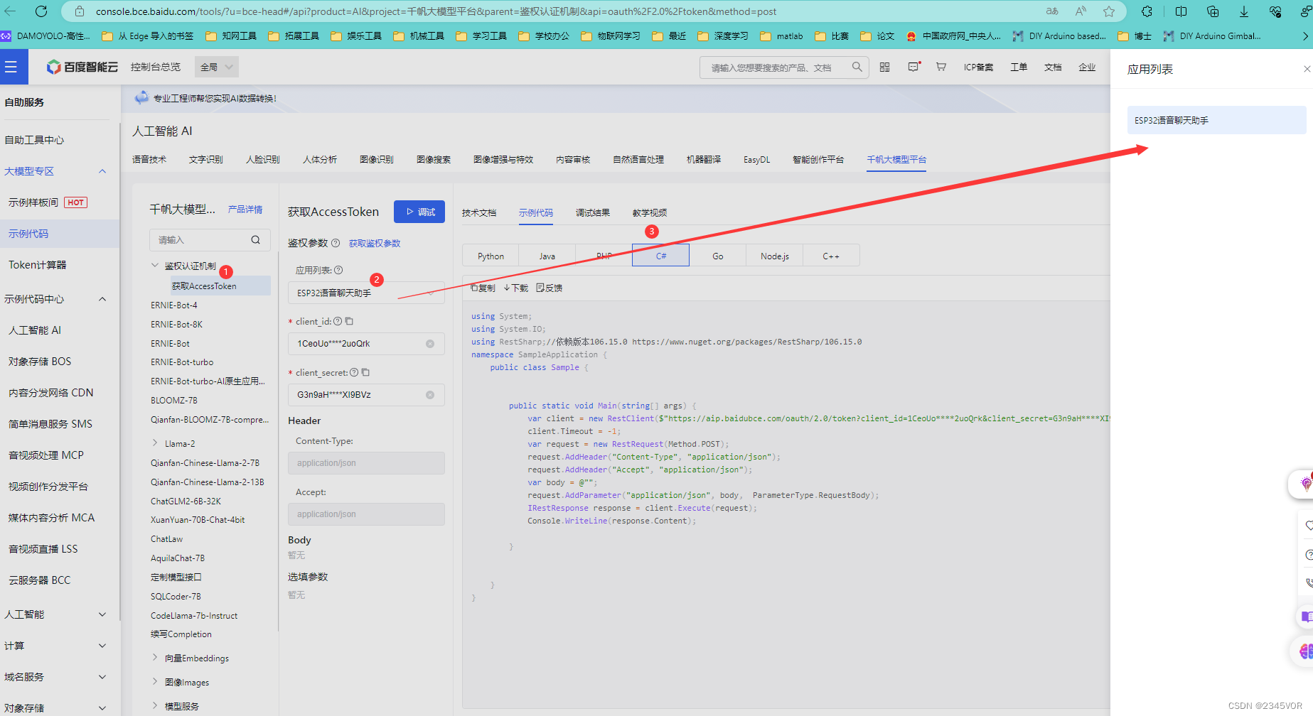The width and height of the screenshot is (1313, 716).
Task: Open the message notifications icon
Action: click(x=913, y=67)
